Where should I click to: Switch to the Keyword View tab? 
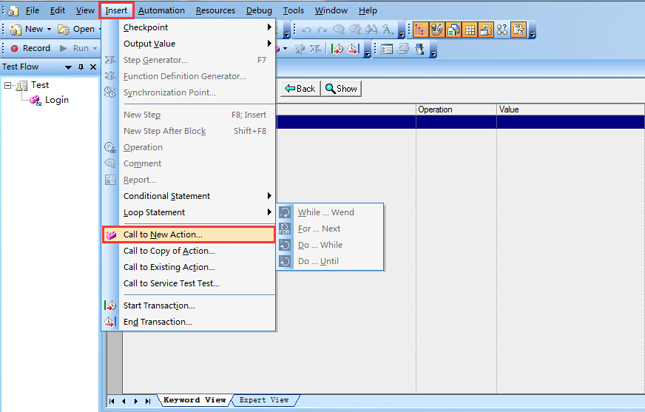(195, 399)
